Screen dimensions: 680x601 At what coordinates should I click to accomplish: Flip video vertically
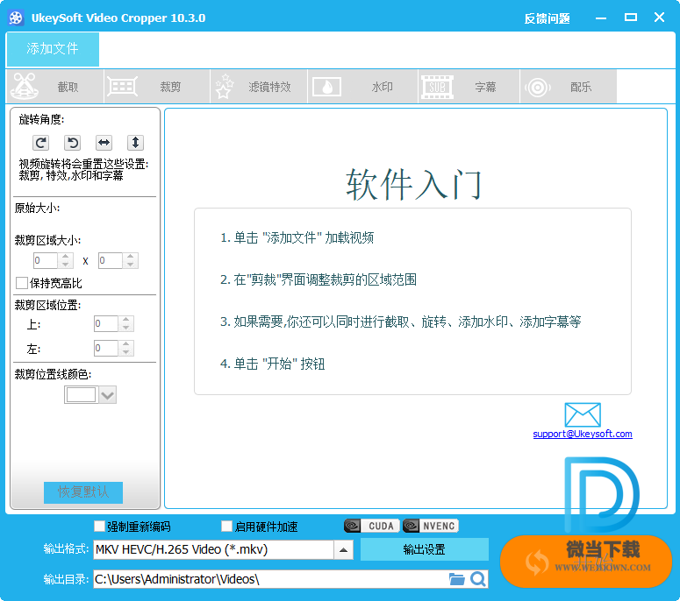point(135,143)
